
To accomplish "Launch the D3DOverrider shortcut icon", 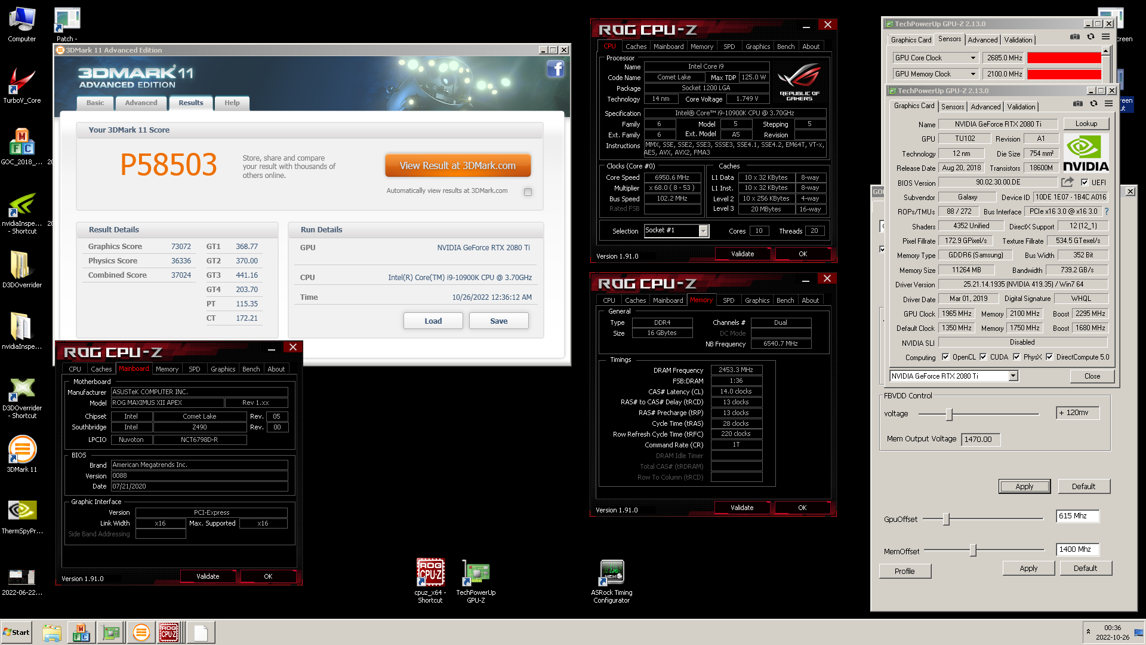I will pyautogui.click(x=21, y=397).
